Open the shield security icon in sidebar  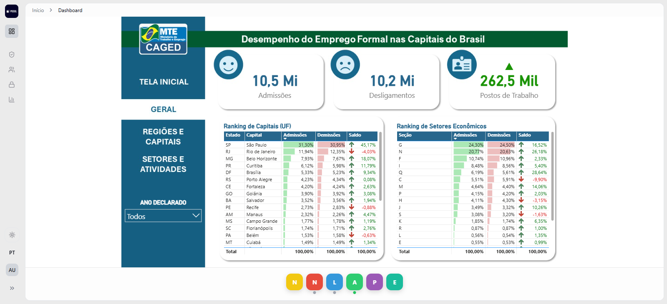coord(12,55)
